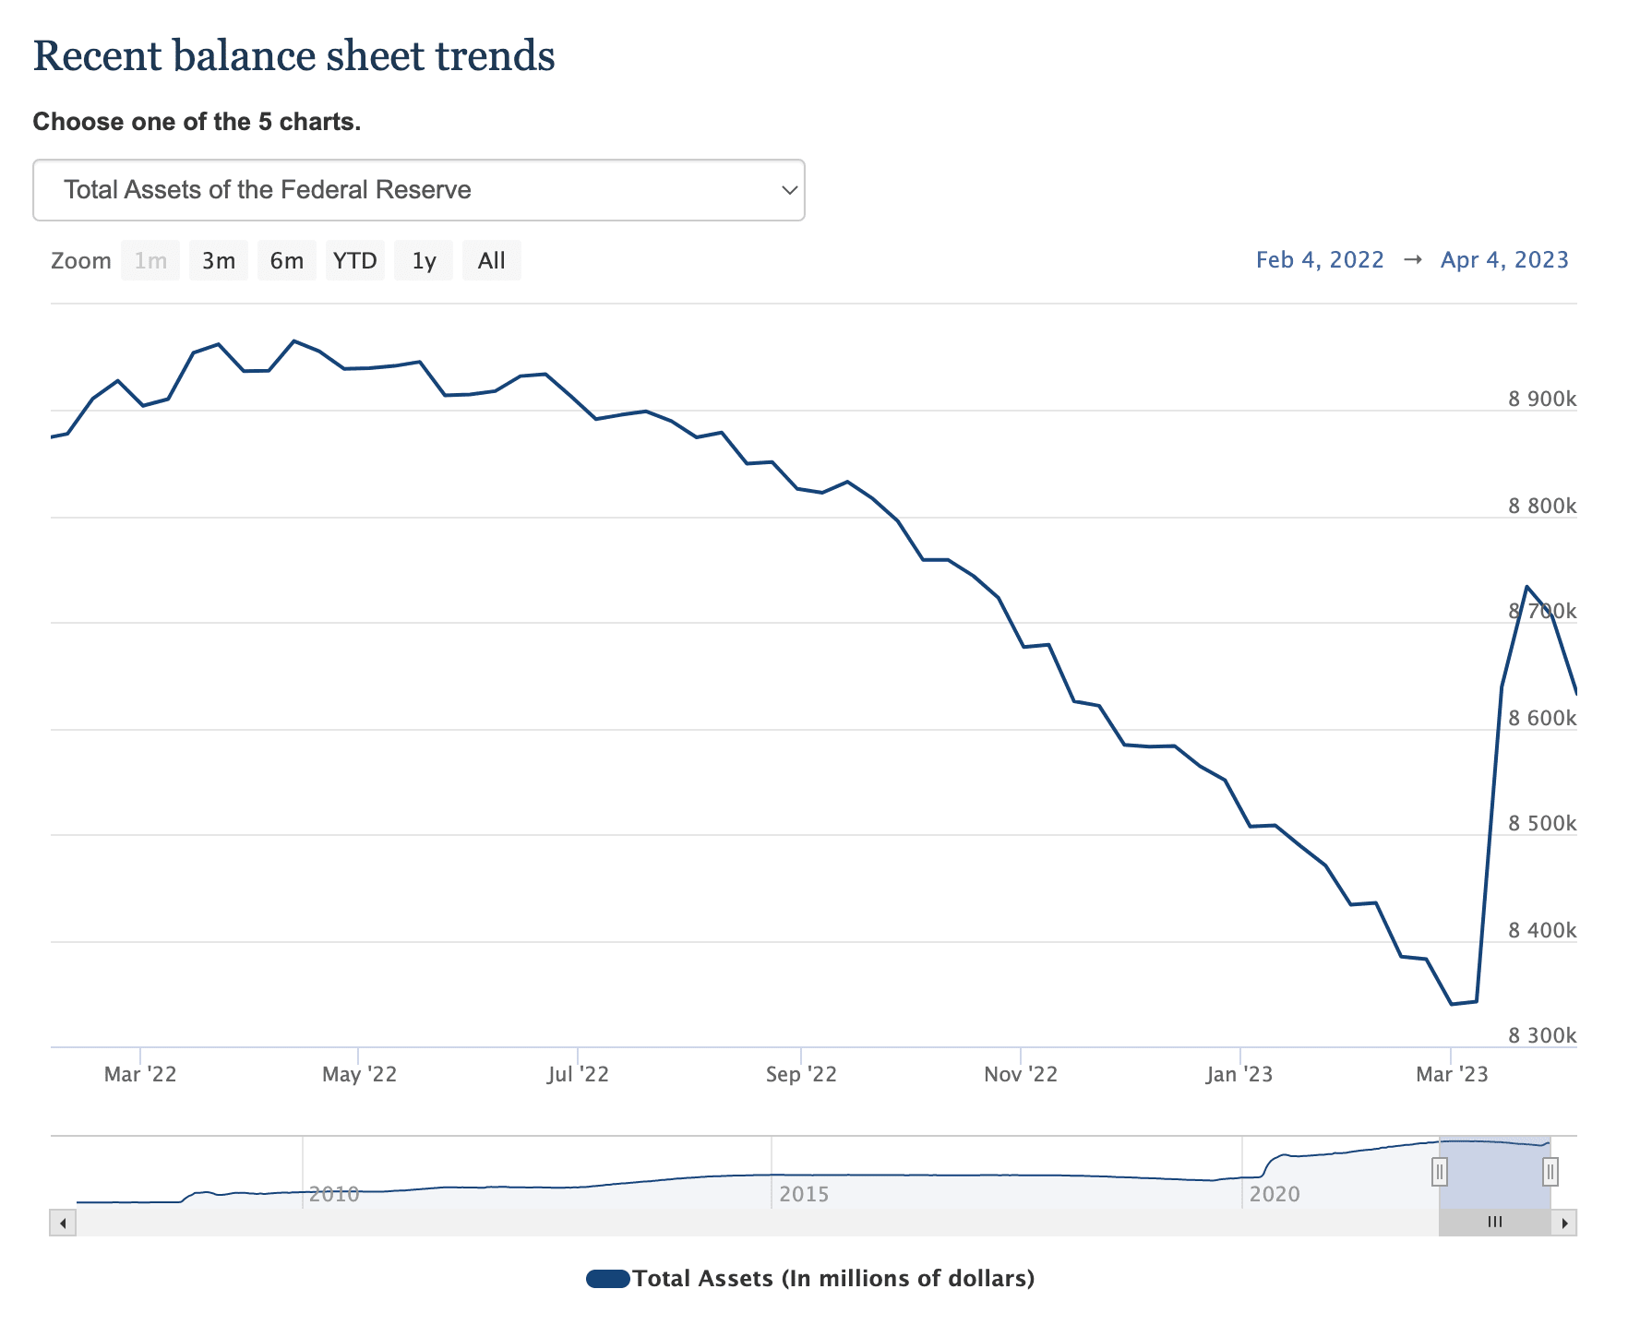Viewport: 1628px width, 1325px height.
Task: Select the Total Assets of the Federal Reserve combobox
Action: pyautogui.click(x=420, y=190)
